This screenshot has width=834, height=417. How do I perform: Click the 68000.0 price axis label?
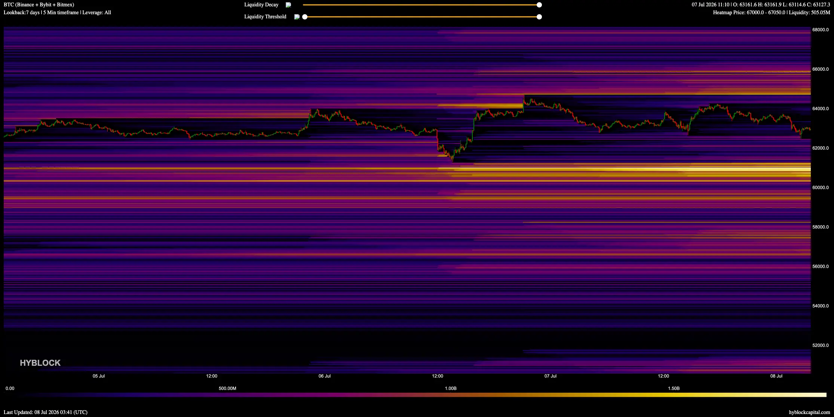click(820, 30)
